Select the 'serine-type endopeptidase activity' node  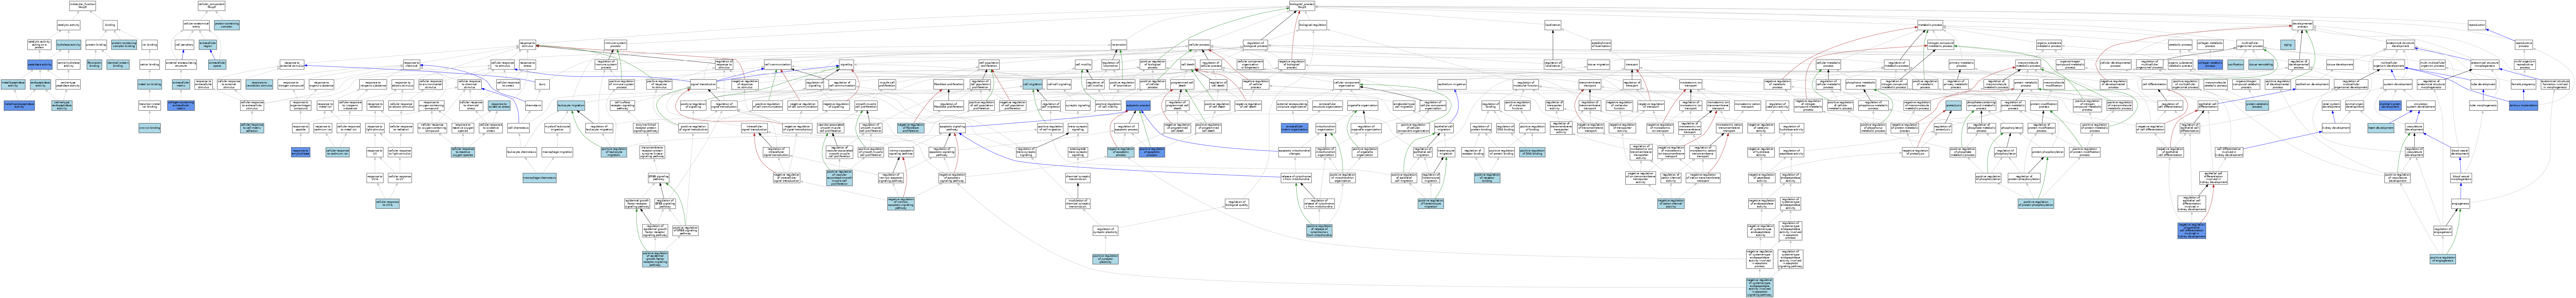(62, 105)
